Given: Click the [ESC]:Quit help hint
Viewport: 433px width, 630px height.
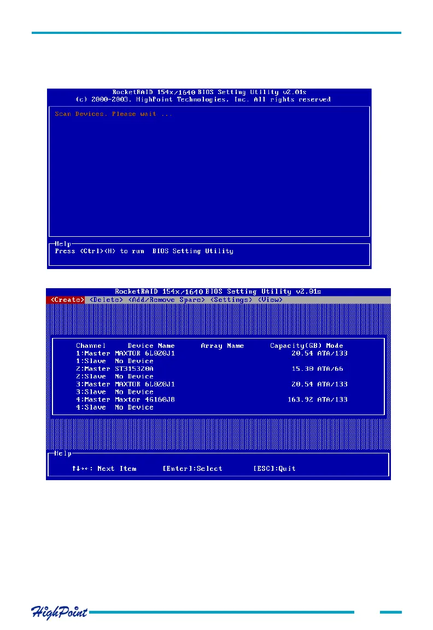Looking at the screenshot, I should click(x=274, y=469).
